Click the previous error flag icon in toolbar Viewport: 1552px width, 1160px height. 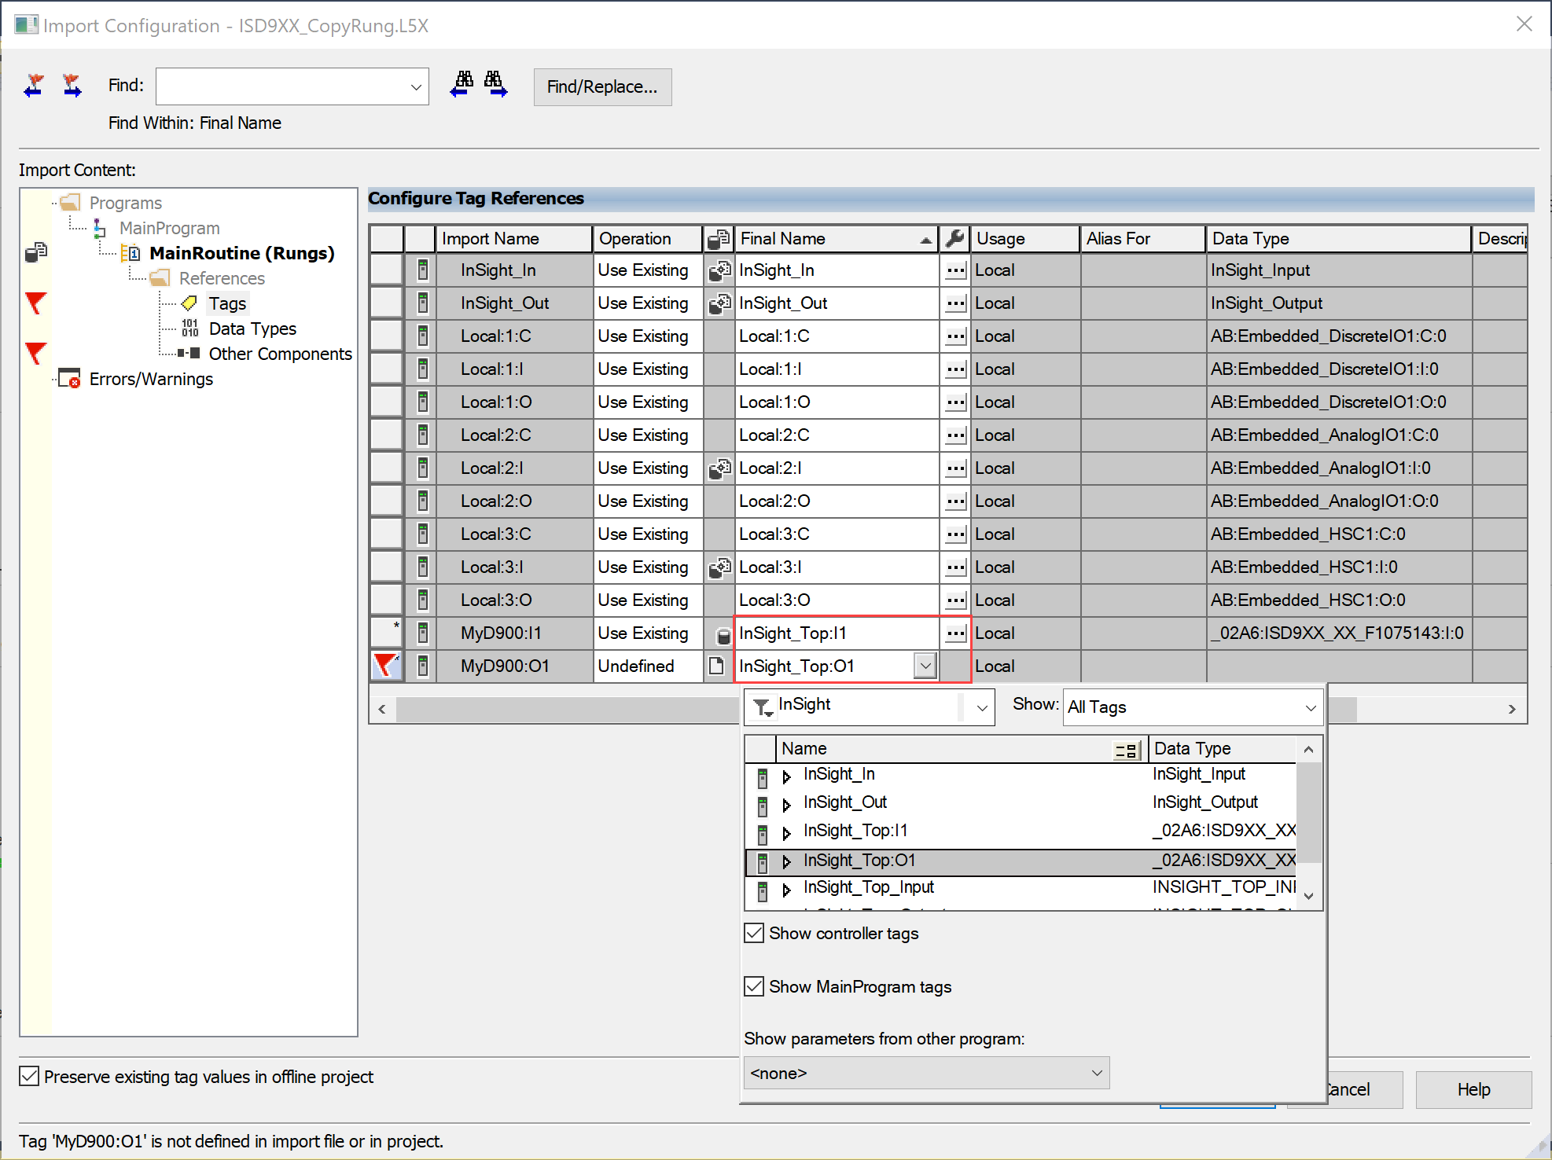[35, 85]
